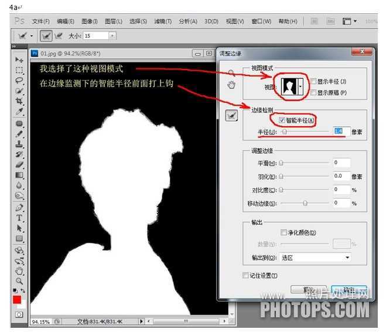
Task: Select the Blur tool
Action: pos(19,185)
